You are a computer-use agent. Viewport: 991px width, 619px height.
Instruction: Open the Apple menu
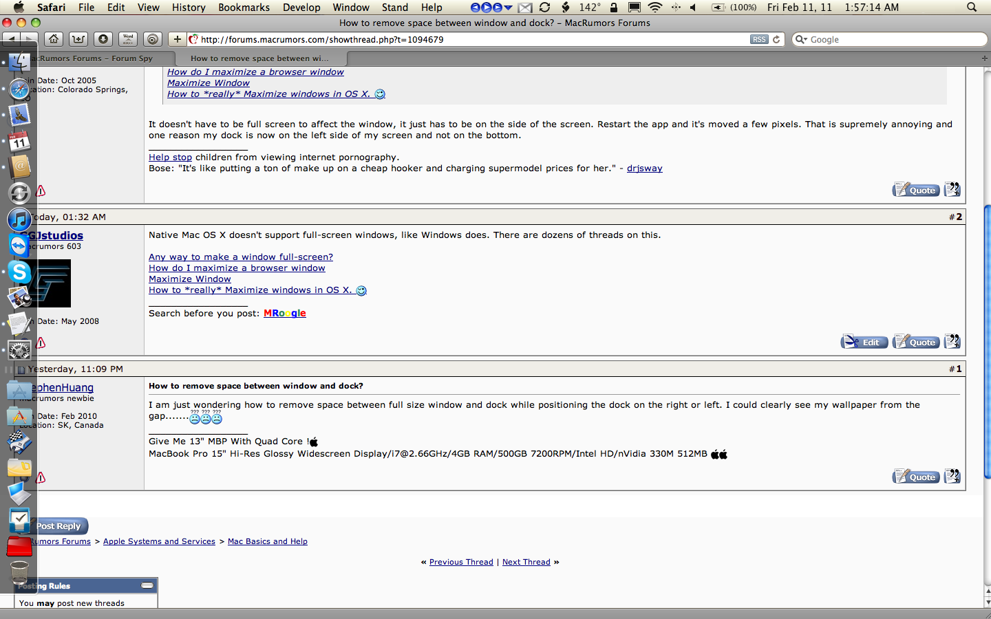pos(19,8)
